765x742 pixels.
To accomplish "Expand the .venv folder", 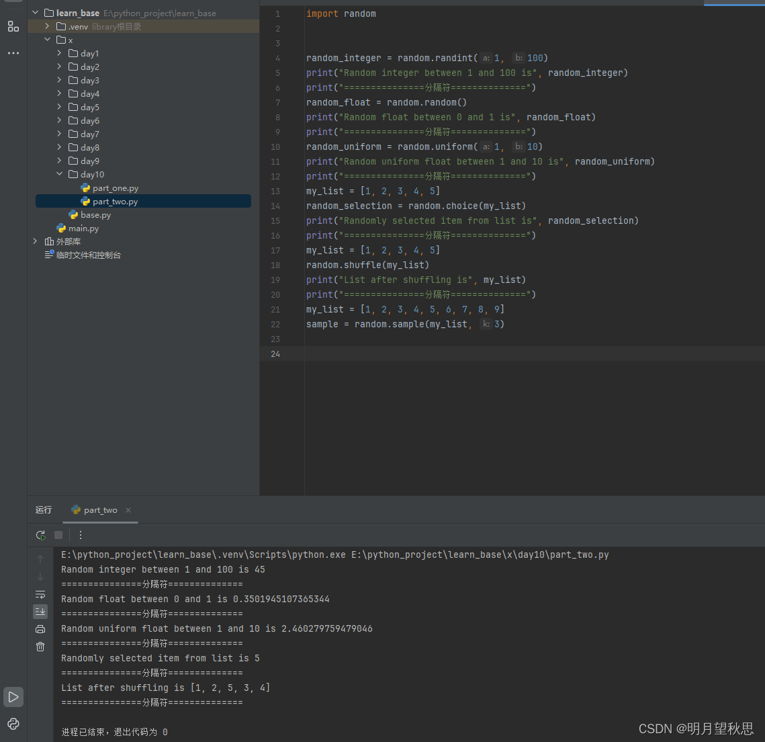I will point(47,26).
